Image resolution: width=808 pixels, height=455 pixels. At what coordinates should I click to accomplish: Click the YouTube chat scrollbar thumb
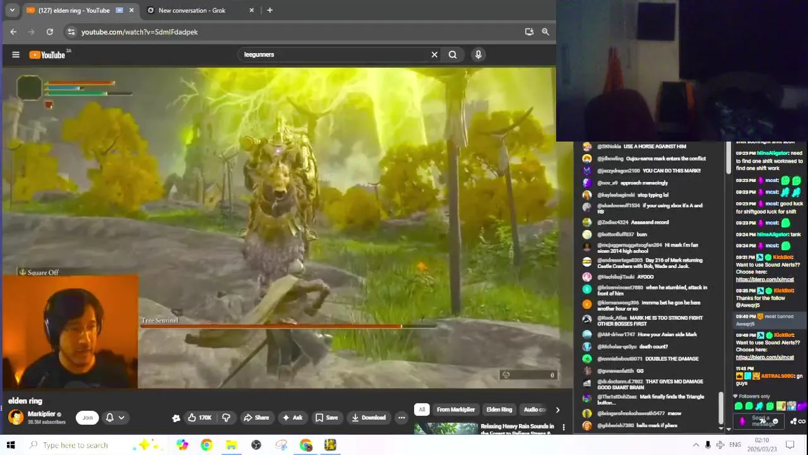pyautogui.click(x=720, y=408)
